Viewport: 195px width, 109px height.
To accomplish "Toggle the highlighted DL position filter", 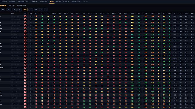I will [x=25, y=10].
